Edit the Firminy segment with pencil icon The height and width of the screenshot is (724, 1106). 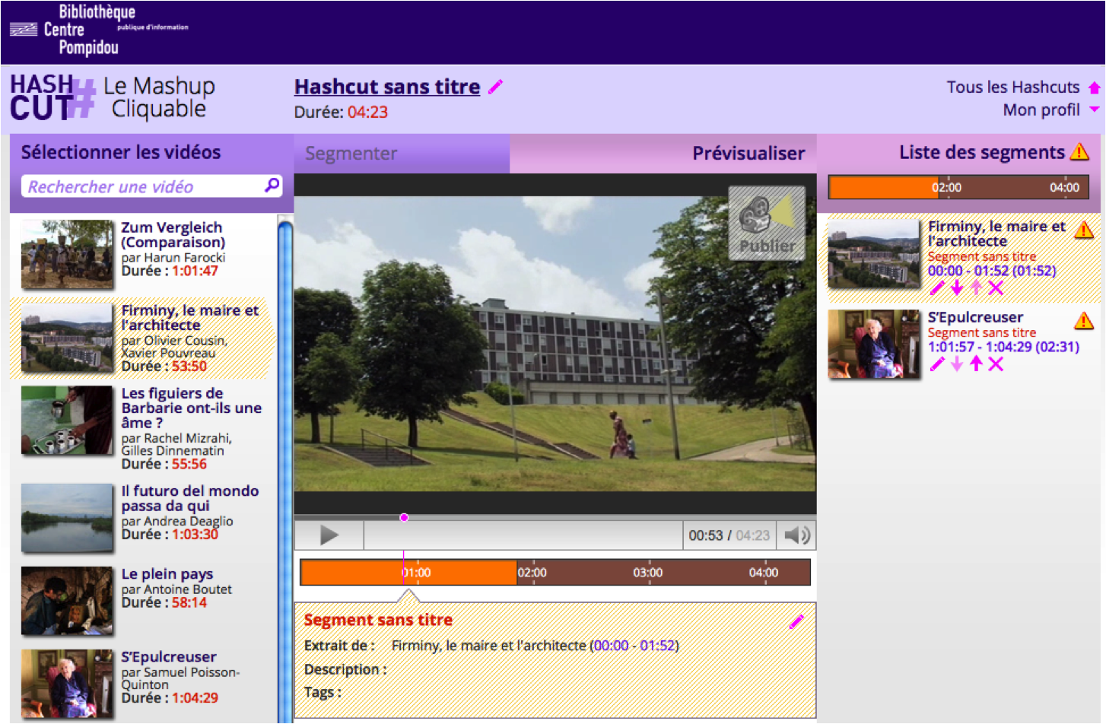[x=937, y=287]
